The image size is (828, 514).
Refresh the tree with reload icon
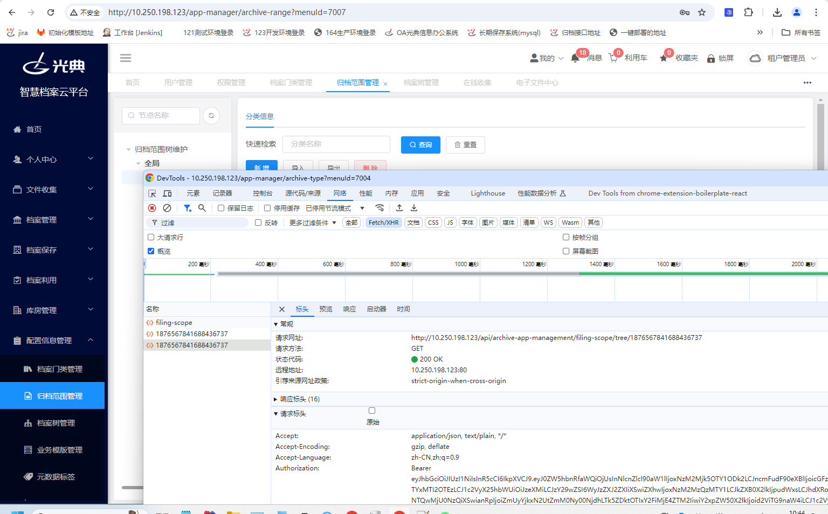[211, 116]
